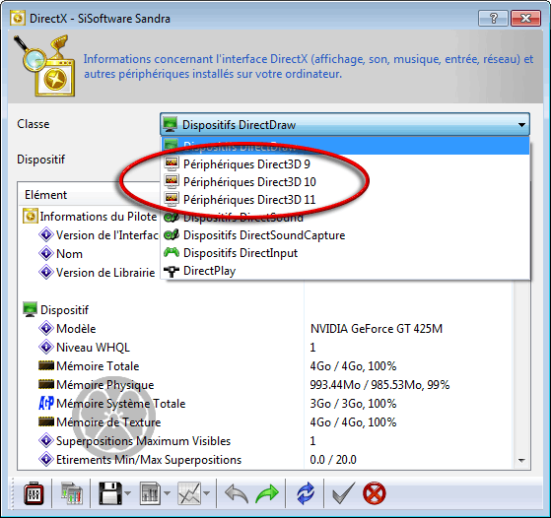Viewport: 551px width, 518px height.
Task: Close the DirectX Sandra window
Action: 525,19
